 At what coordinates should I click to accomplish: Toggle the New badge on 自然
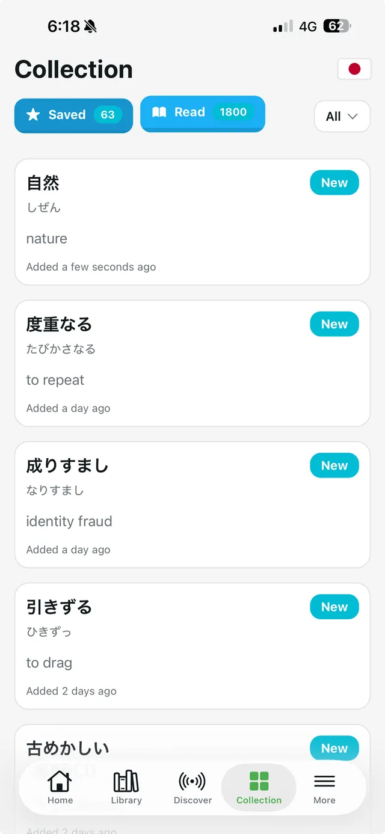click(x=334, y=182)
